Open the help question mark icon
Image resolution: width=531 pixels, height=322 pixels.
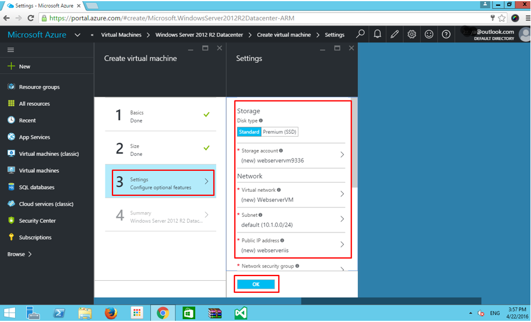tap(446, 34)
